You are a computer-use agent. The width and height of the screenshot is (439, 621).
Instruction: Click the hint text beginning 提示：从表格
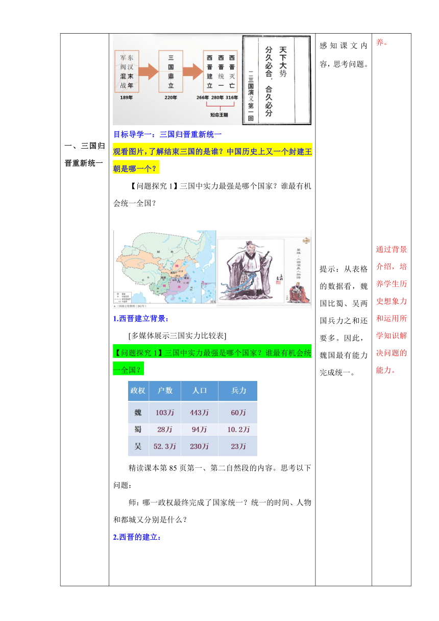[x=344, y=321]
